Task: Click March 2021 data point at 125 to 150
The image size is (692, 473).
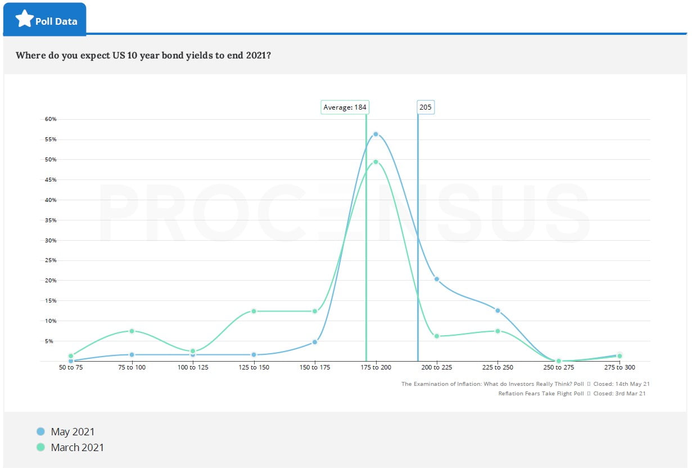Action: coord(254,311)
